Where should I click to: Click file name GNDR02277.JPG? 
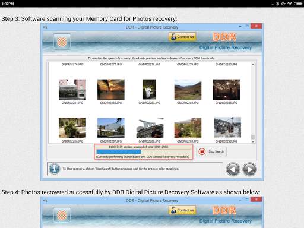[x=111, y=64]
